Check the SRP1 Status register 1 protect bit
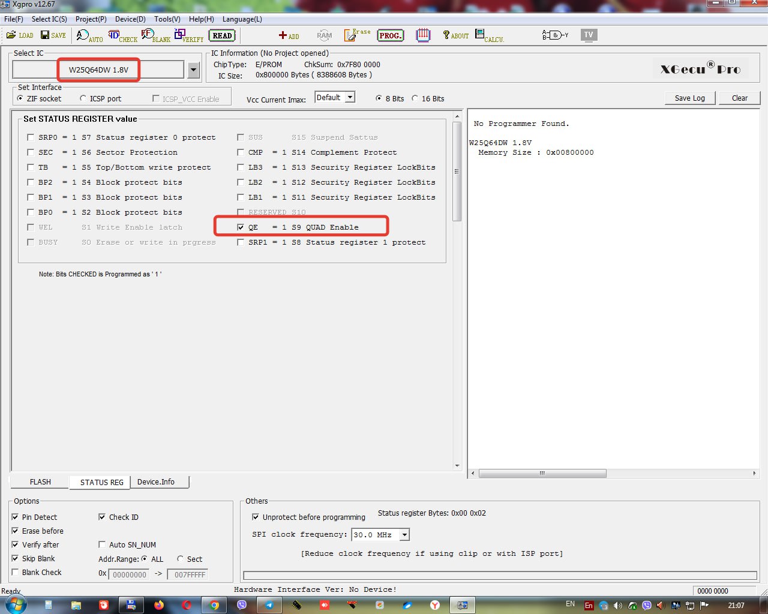768x614 pixels. click(241, 242)
